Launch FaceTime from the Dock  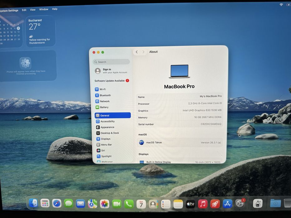pyautogui.click(x=117, y=204)
